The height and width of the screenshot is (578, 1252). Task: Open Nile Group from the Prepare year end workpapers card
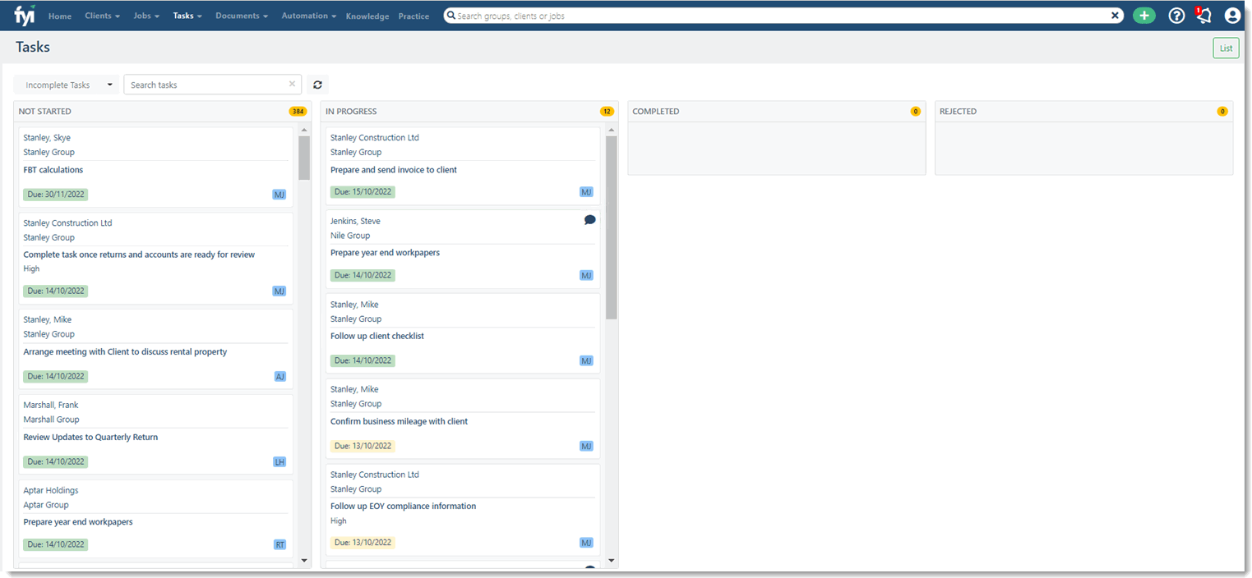point(349,235)
